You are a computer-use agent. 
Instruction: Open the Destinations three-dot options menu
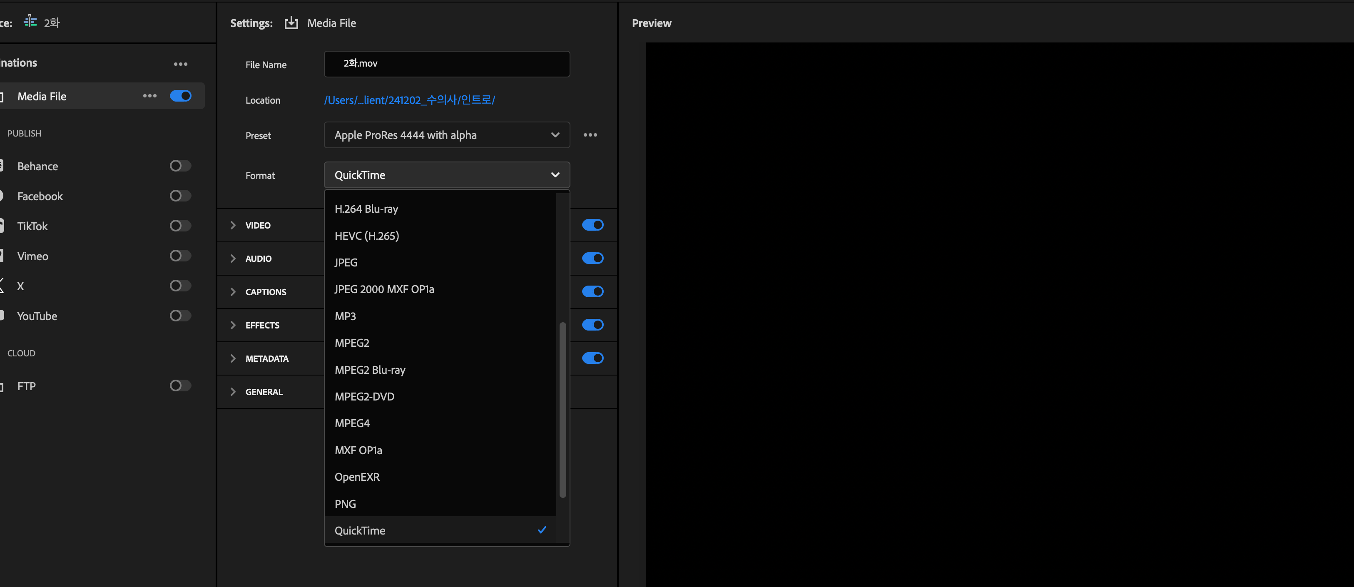click(x=180, y=64)
